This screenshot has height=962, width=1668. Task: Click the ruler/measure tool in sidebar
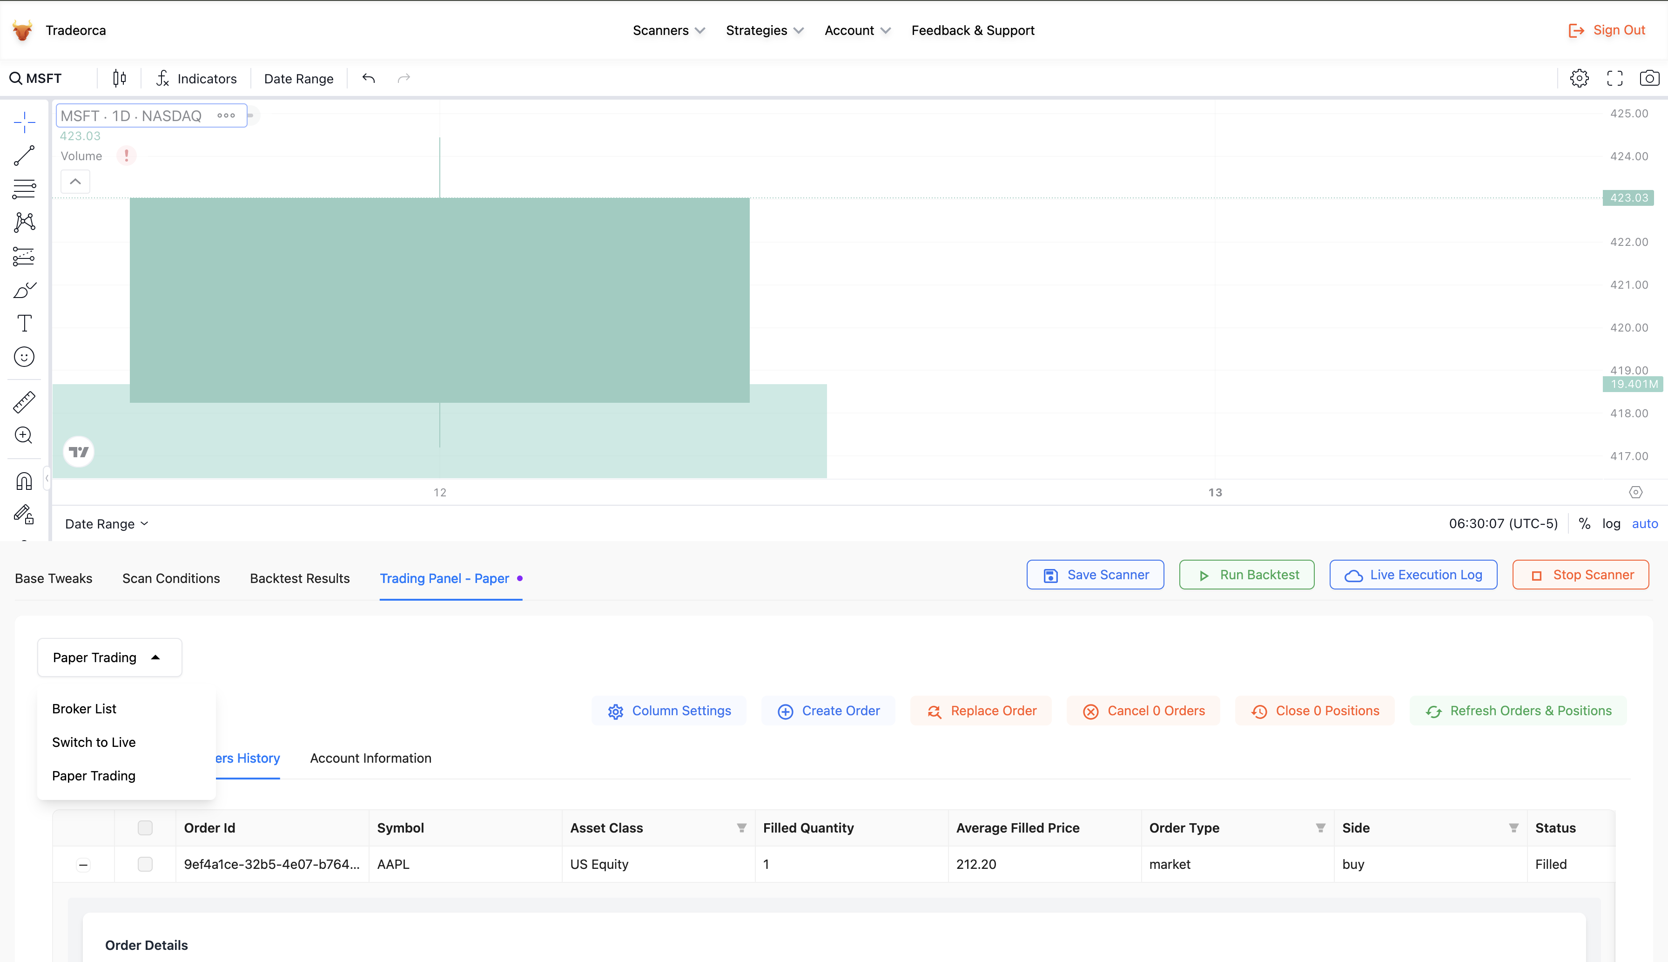(24, 401)
